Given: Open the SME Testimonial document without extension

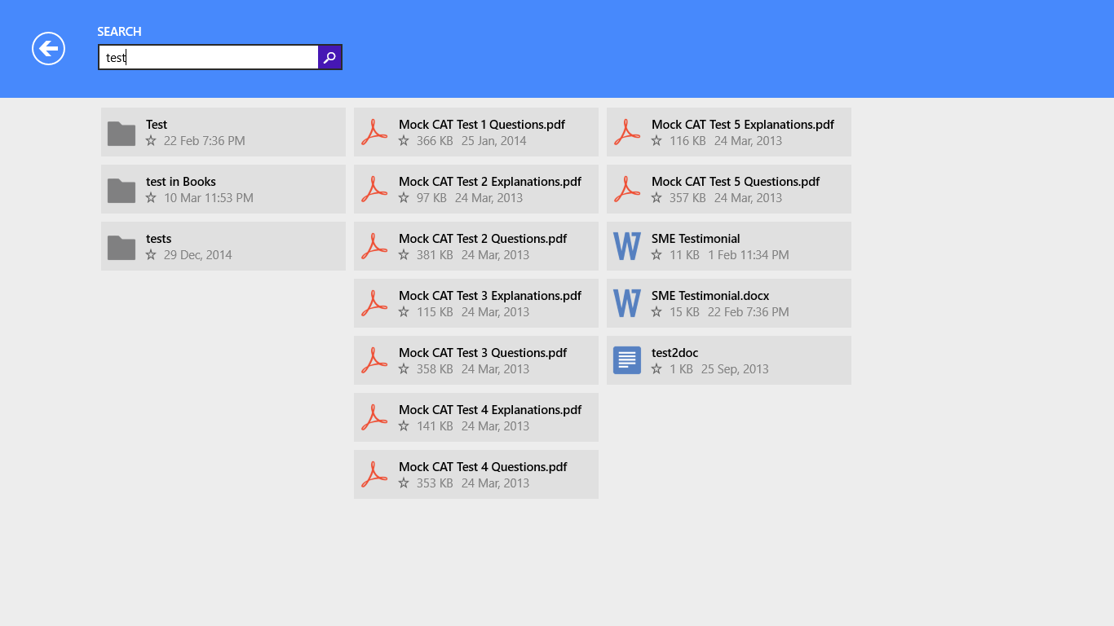Looking at the screenshot, I should (x=696, y=239).
